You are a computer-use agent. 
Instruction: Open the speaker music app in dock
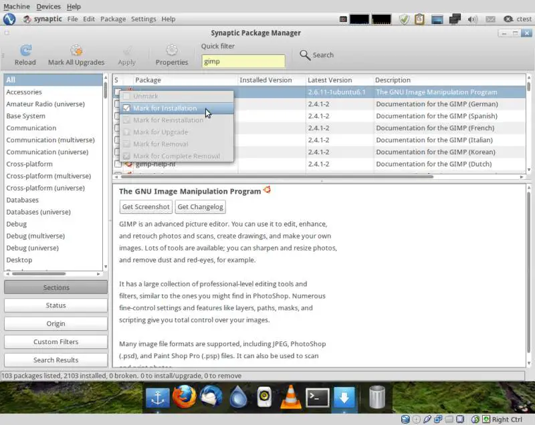click(264, 397)
